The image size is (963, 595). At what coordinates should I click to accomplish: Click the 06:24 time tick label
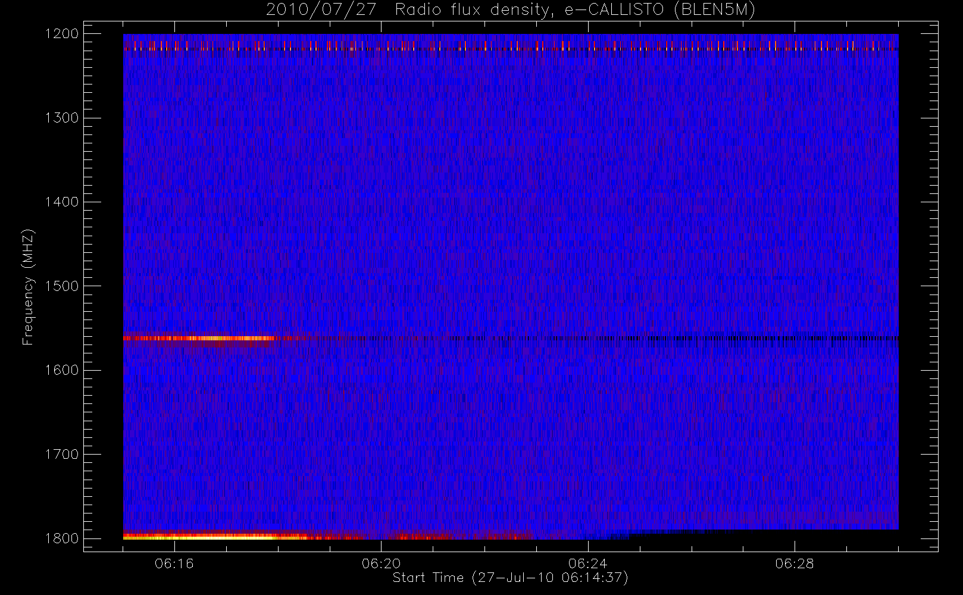pos(588,563)
